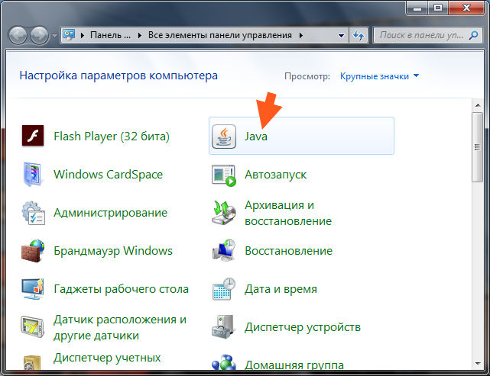Open the Windows CardSpace link
This screenshot has width=490, height=376.
108,175
